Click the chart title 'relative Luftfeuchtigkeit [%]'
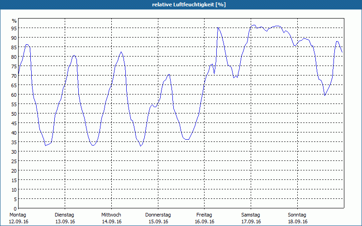The height and width of the screenshot is (226, 362). (189, 5)
